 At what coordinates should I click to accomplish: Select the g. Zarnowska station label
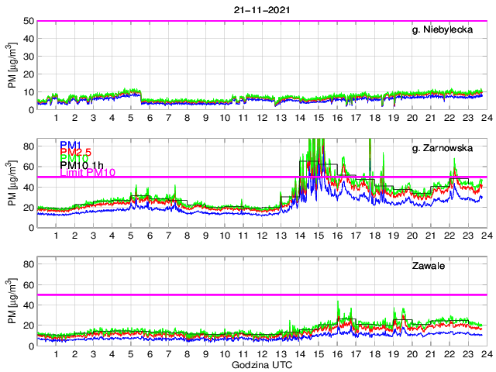point(443,148)
